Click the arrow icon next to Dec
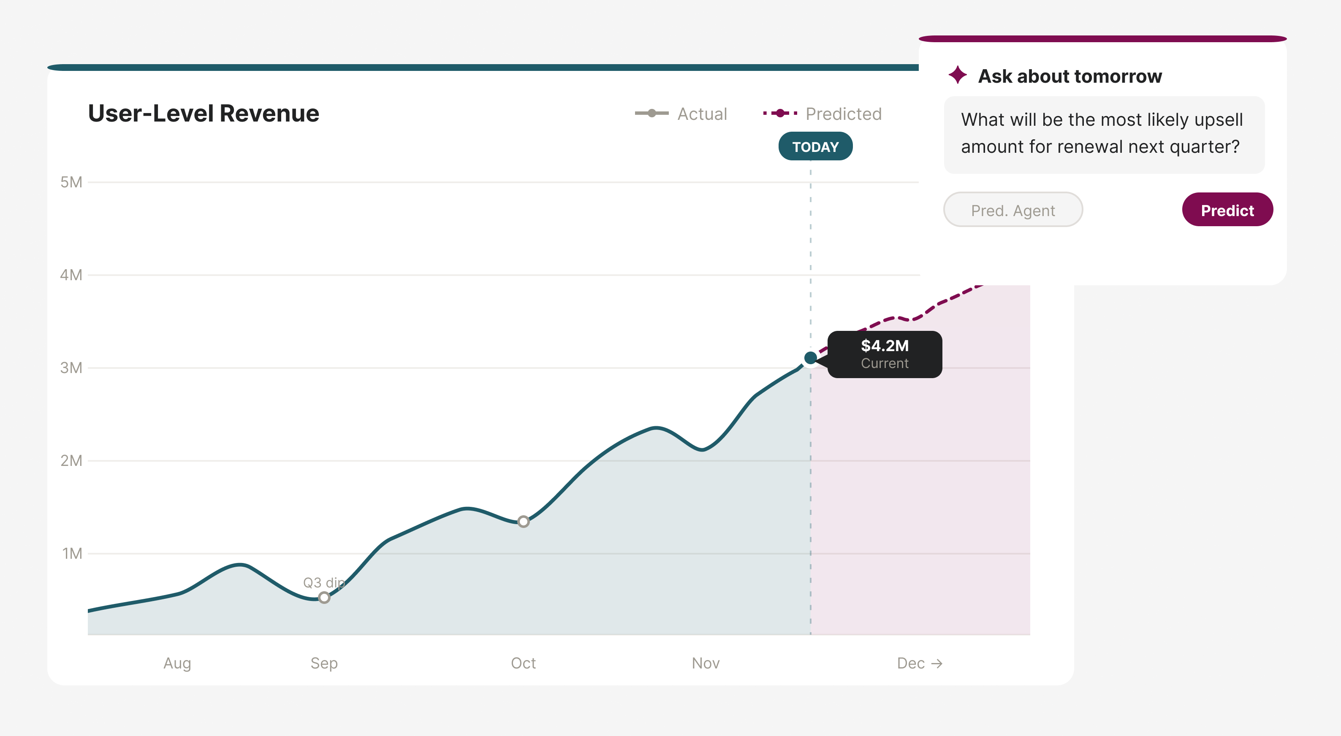 point(937,663)
